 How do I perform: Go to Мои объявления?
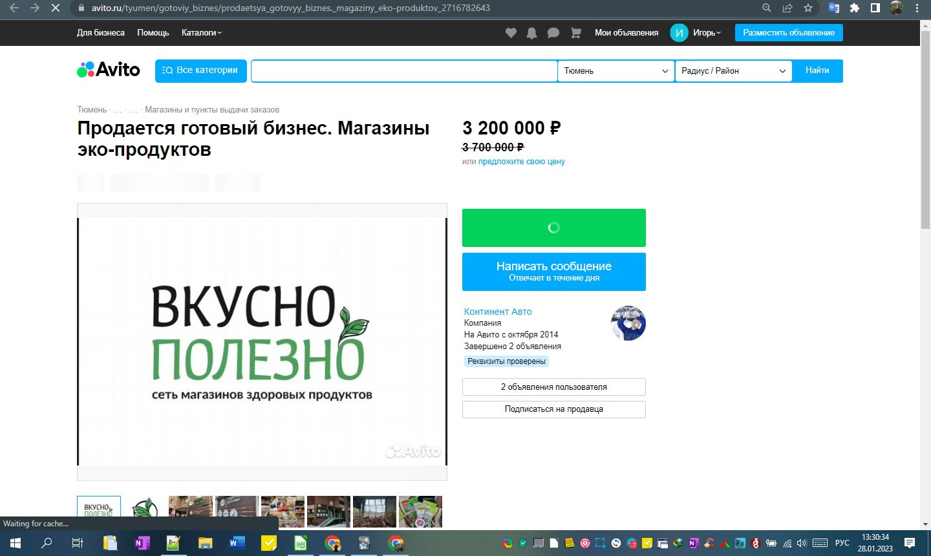point(626,33)
